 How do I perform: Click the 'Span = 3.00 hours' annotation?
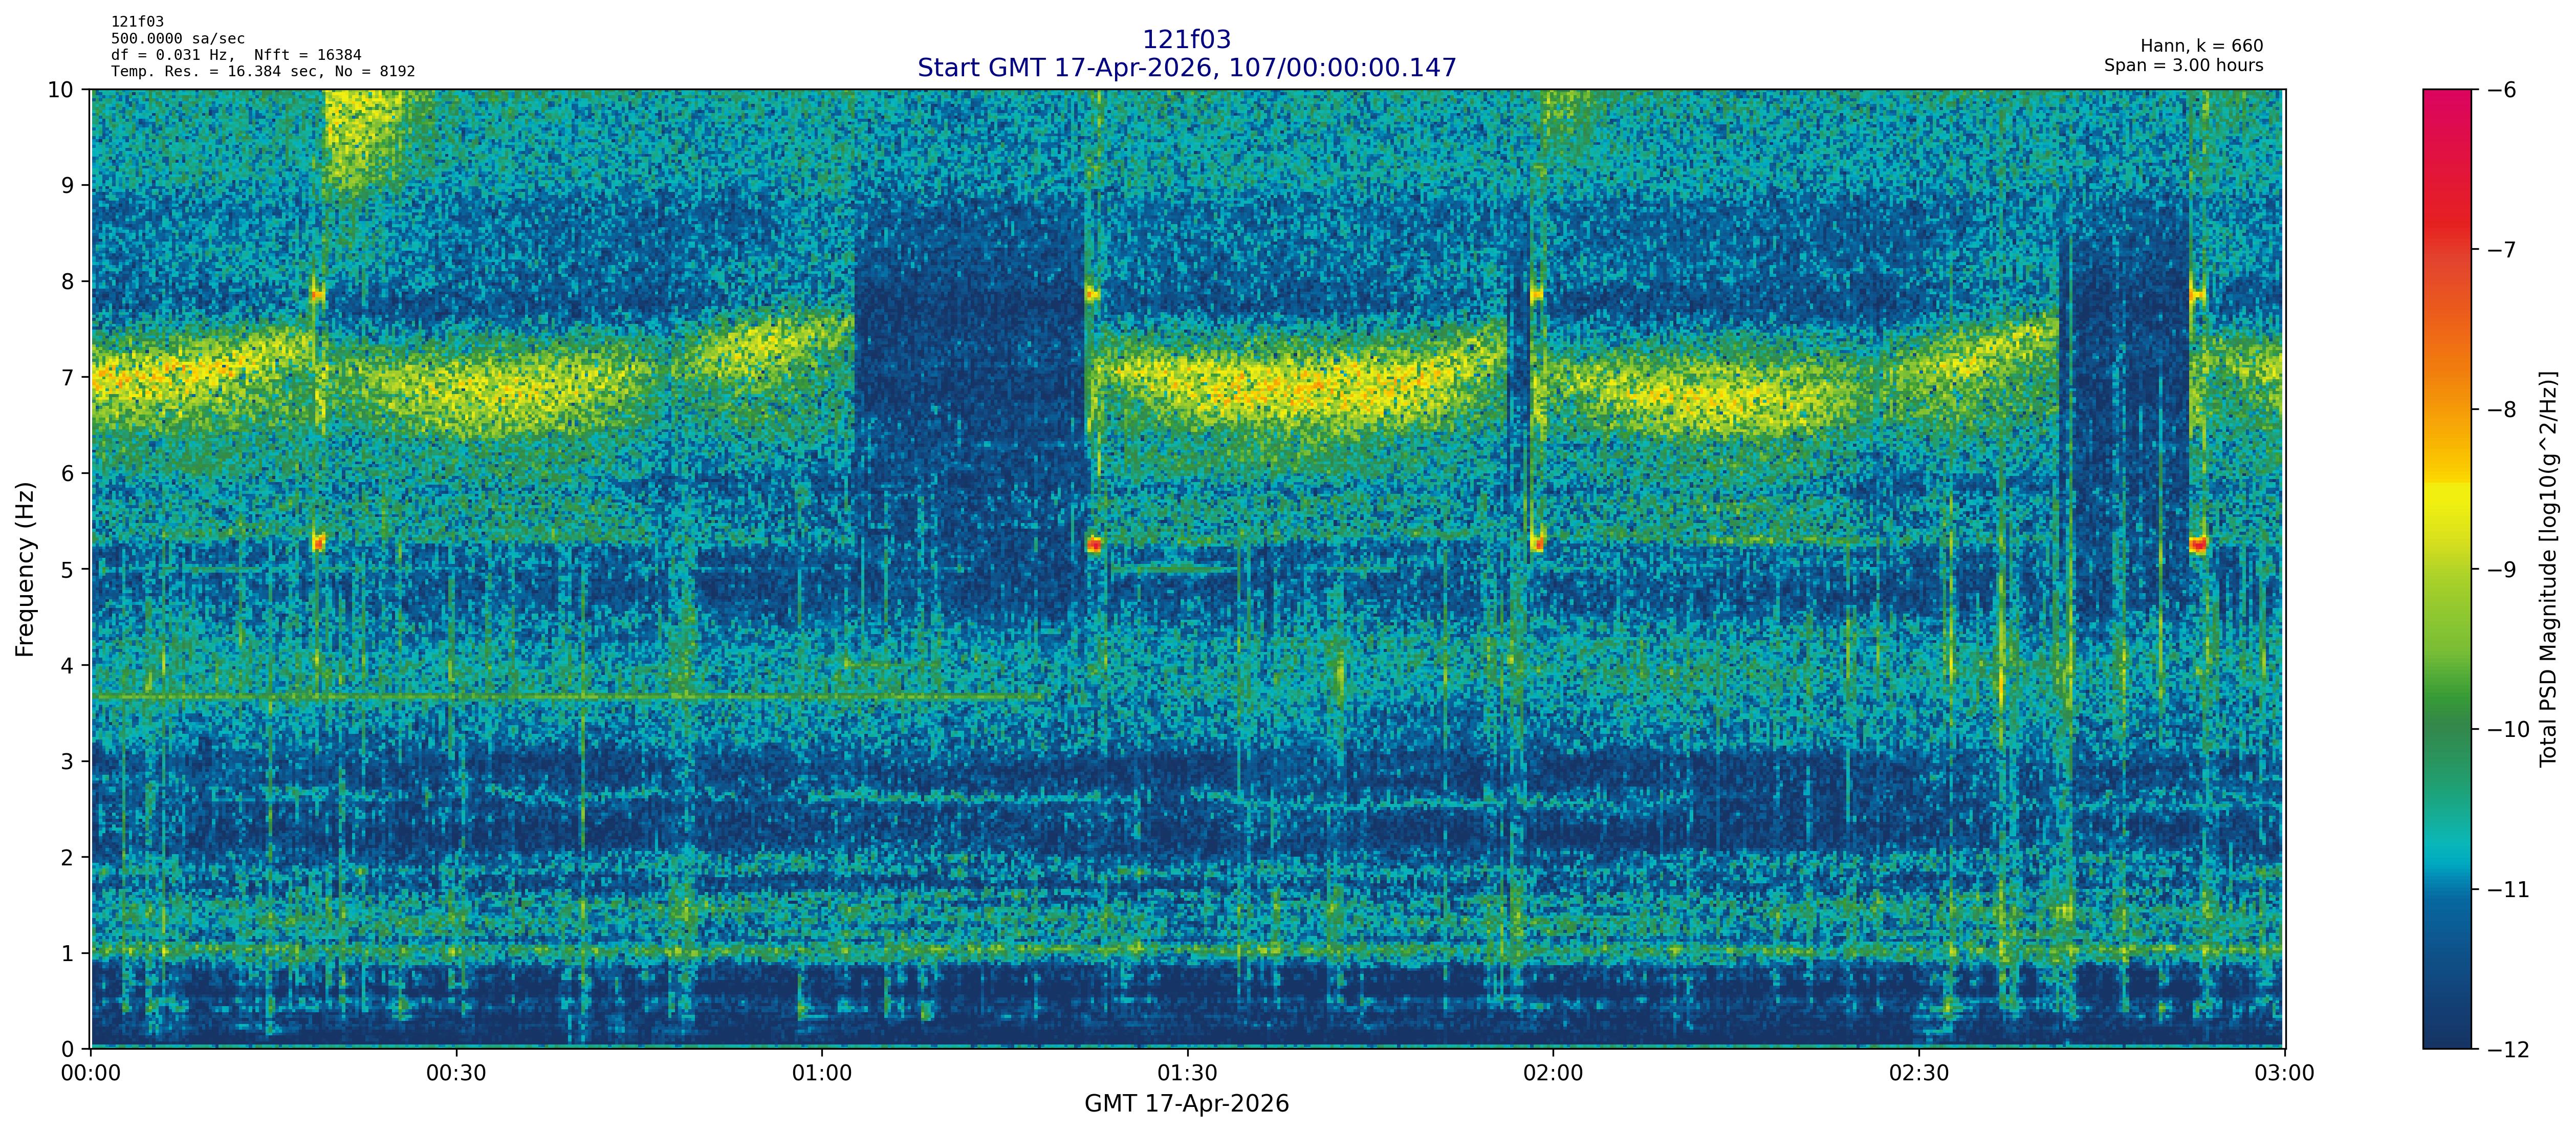2183,65
